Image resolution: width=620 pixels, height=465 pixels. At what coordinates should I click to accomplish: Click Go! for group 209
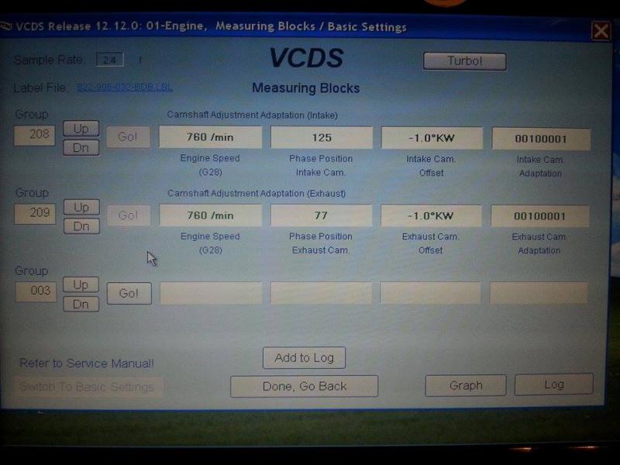point(129,215)
